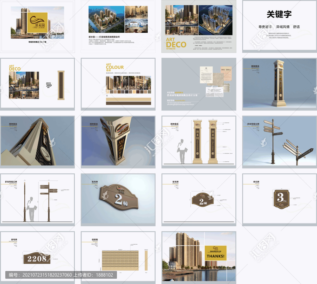
Task: Click the 编号 2021072315182037060 caption
Action: (40, 275)
